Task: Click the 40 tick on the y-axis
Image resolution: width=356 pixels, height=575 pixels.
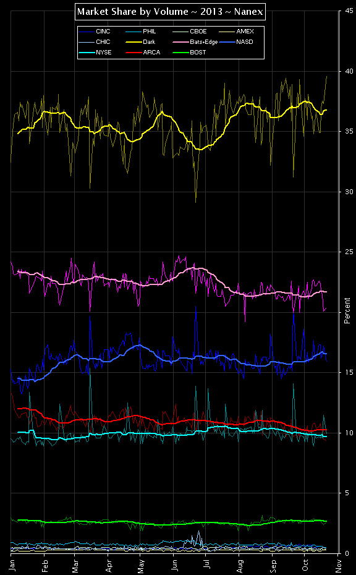Action: pyautogui.click(x=350, y=71)
